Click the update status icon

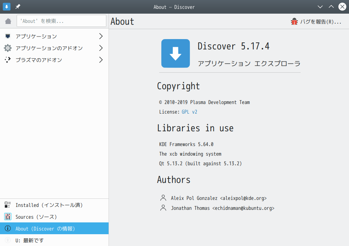pos(8,240)
